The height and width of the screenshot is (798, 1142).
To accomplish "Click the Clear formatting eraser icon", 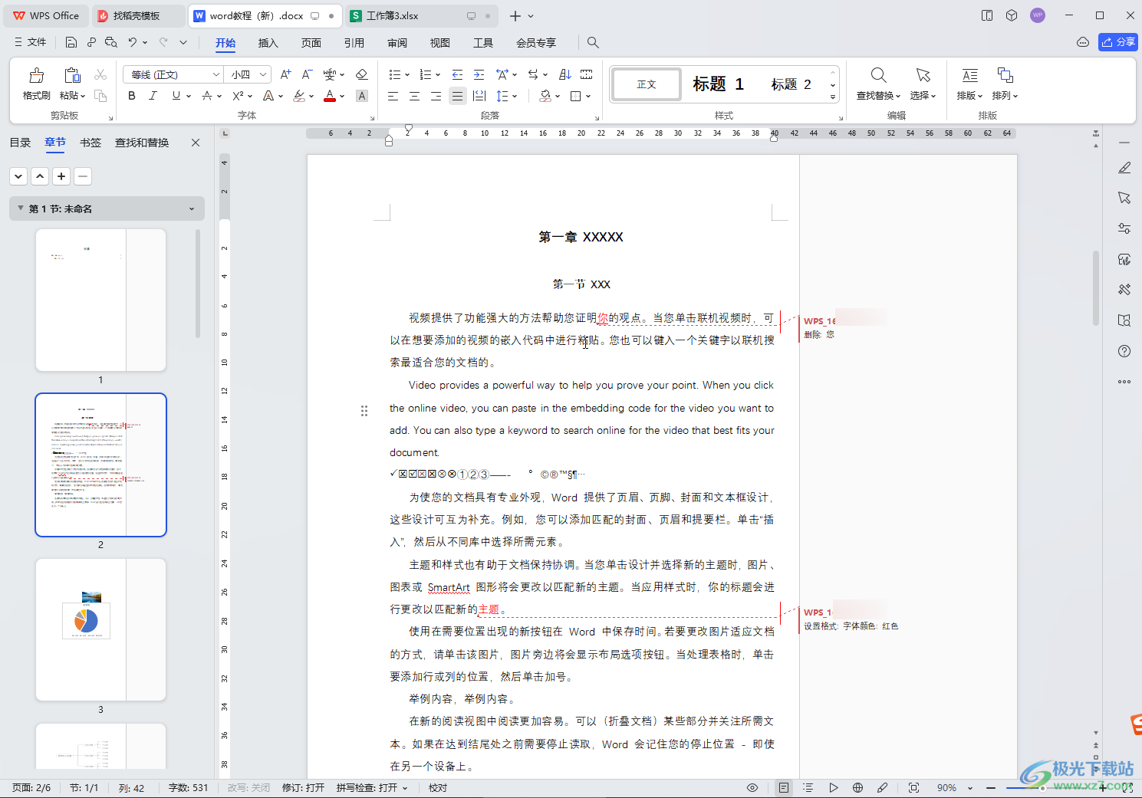I will [362, 74].
